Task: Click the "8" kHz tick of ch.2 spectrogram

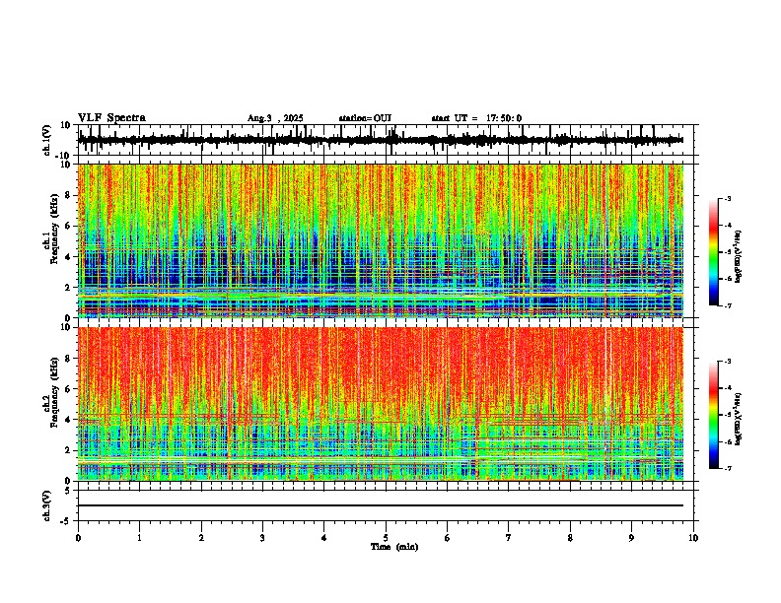Action: point(69,359)
